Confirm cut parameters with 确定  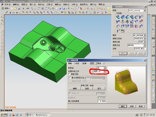point(123,106)
